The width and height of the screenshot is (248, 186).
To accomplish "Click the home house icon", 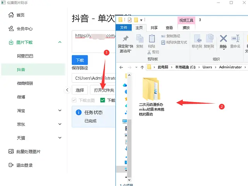I will tap(11, 15).
